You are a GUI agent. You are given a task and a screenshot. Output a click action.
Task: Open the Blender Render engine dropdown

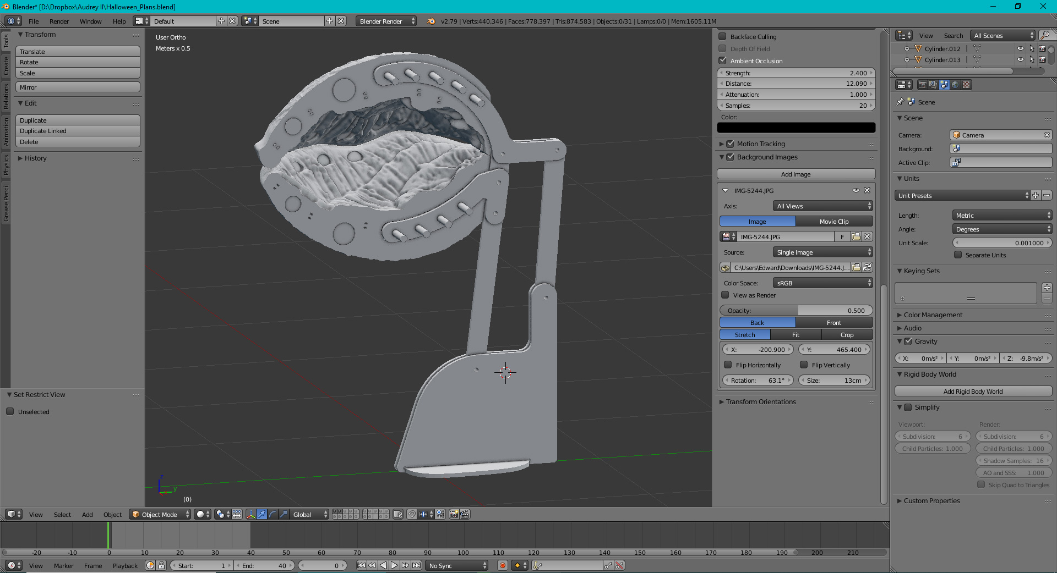coord(386,21)
